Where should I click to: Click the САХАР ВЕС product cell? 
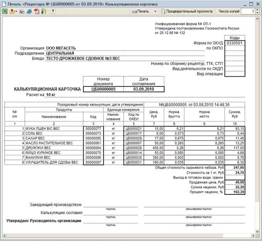pyautogui.click(x=54, y=138)
